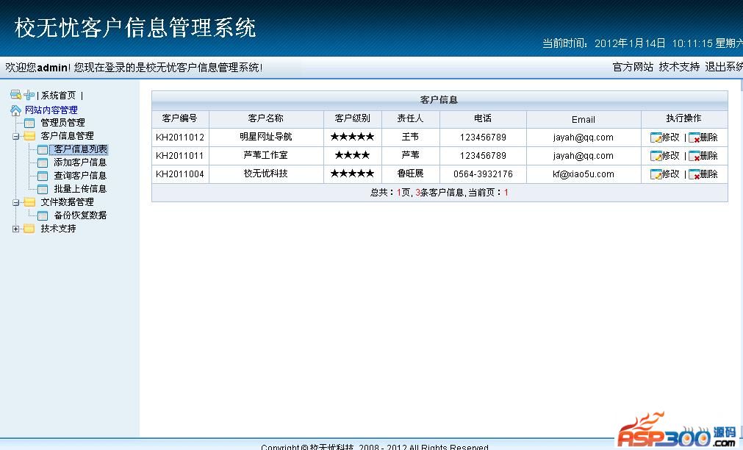Viewport: 743px width, 450px height.
Task: Click the page icon of 添加客户信息
Action: (x=43, y=163)
